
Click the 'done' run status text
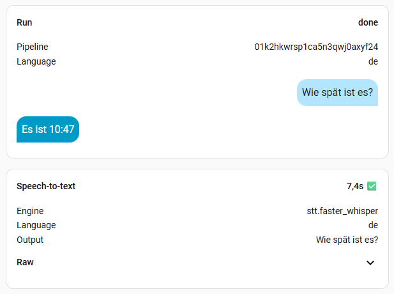click(368, 22)
